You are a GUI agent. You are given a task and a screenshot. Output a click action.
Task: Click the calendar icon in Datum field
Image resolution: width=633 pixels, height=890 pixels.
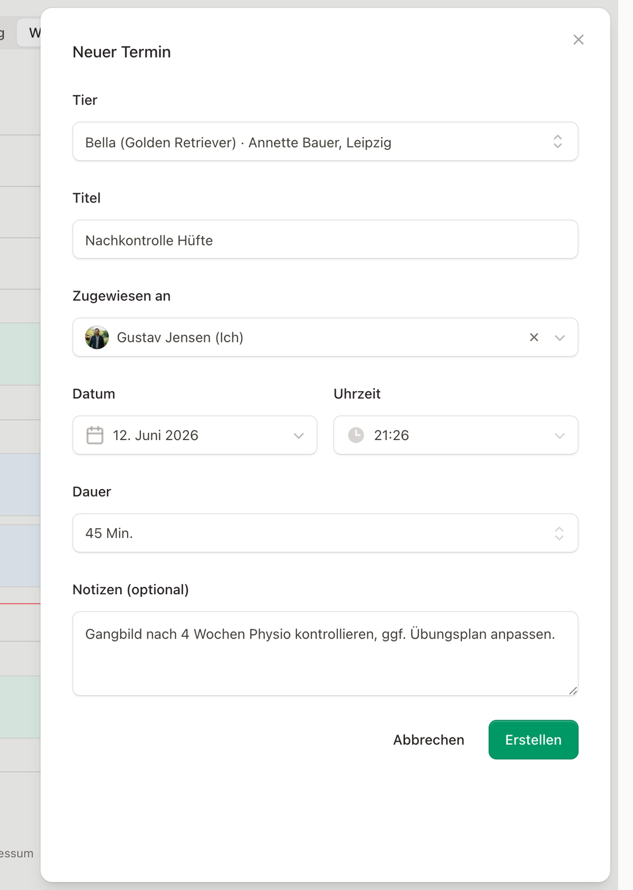click(95, 435)
